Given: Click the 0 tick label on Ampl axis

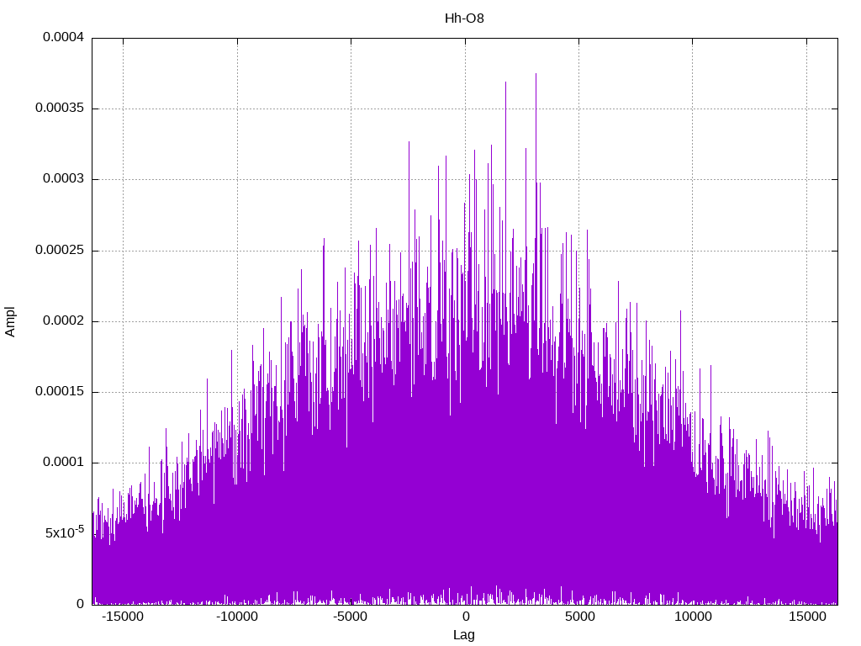Looking at the screenshot, I should (80, 604).
